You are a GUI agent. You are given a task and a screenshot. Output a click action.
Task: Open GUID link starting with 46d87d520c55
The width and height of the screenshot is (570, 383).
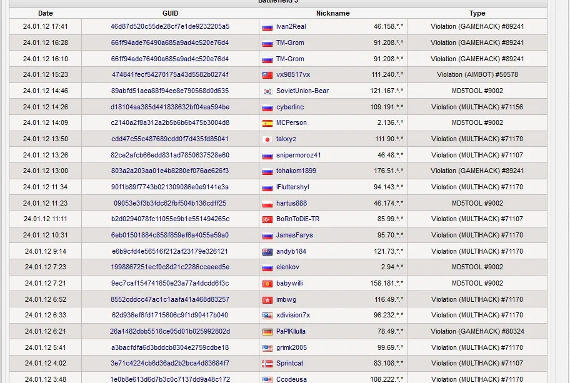tap(170, 27)
